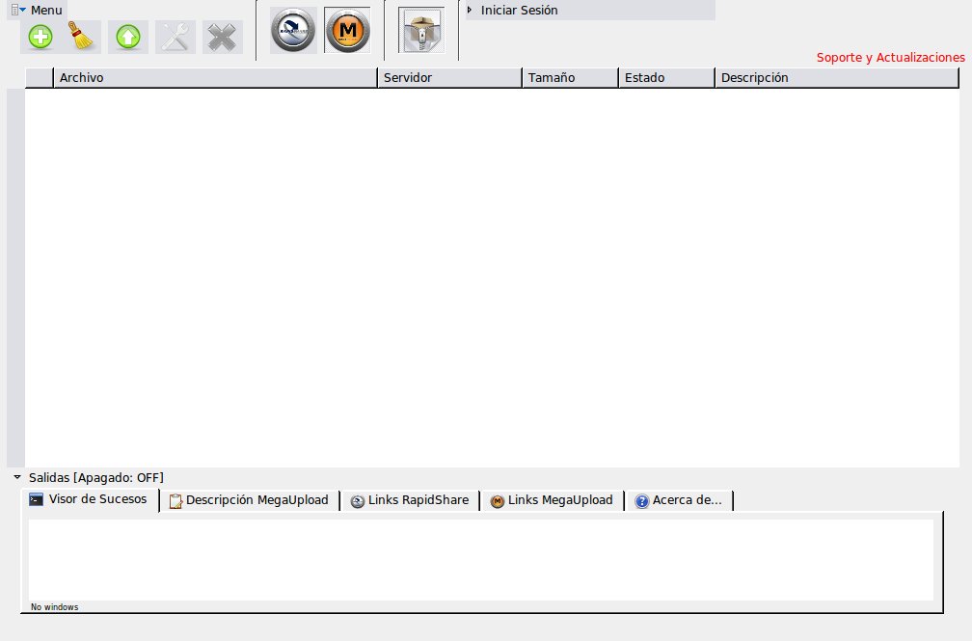Image resolution: width=972 pixels, height=641 pixels.
Task: Select the Links RapidShare tab
Action: coord(411,500)
